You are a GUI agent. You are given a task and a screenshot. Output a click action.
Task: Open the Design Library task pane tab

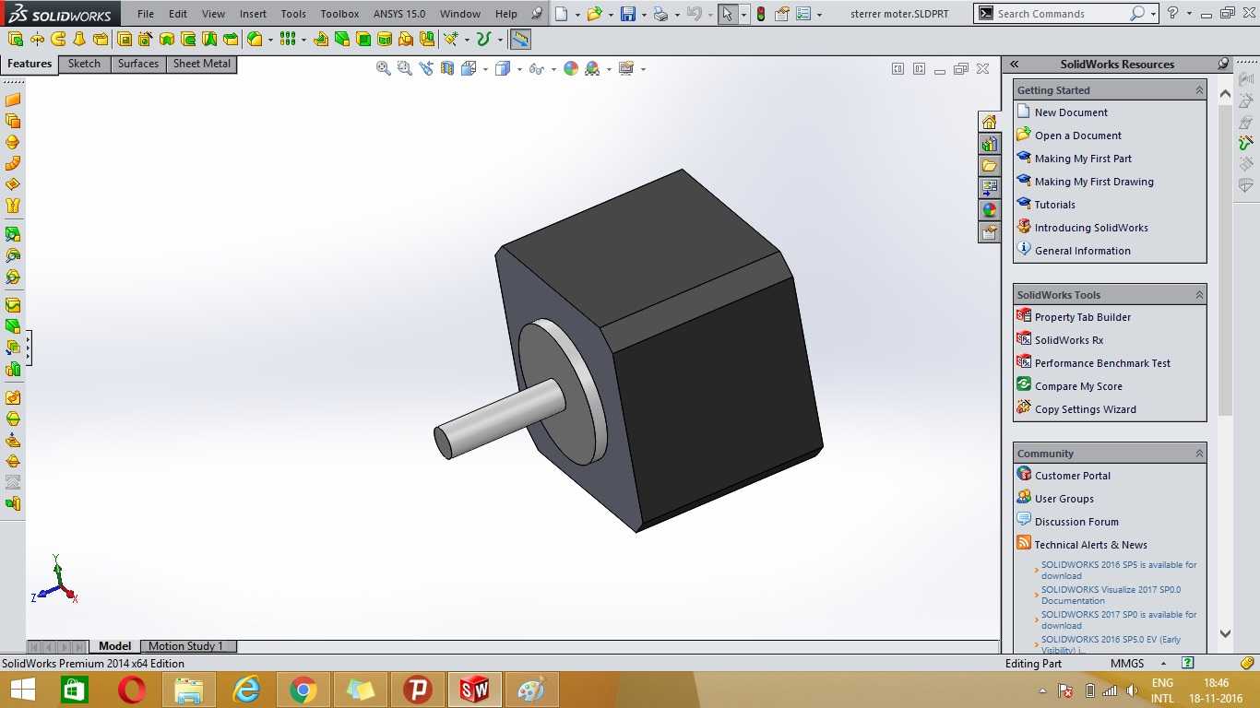click(989, 144)
